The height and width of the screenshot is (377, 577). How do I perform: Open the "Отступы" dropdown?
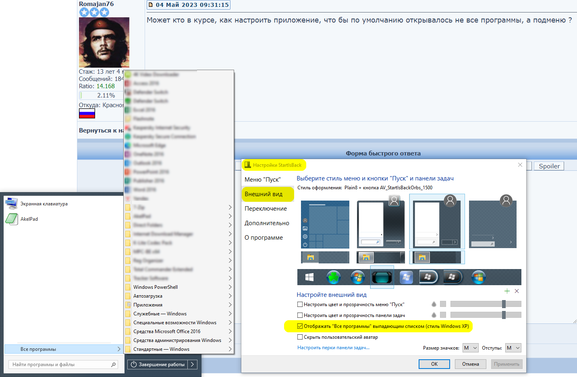(513, 348)
